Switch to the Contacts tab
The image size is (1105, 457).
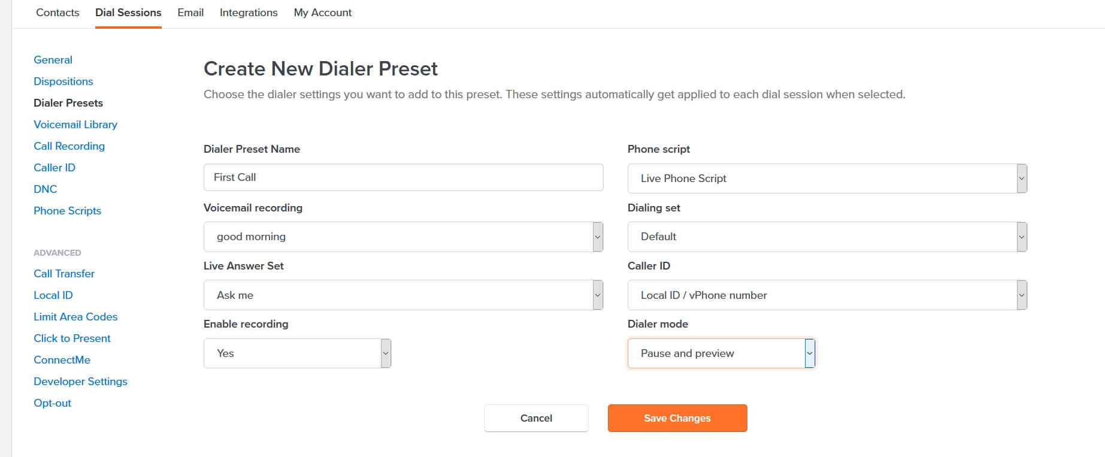point(57,13)
